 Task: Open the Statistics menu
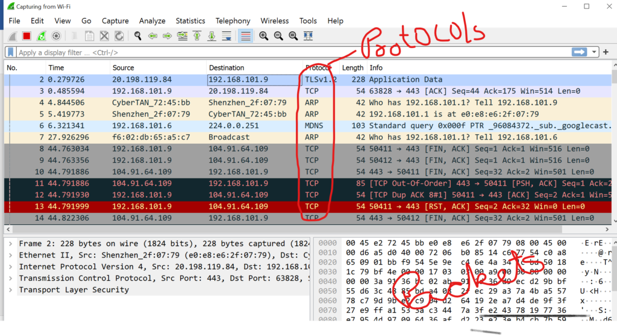point(190,21)
